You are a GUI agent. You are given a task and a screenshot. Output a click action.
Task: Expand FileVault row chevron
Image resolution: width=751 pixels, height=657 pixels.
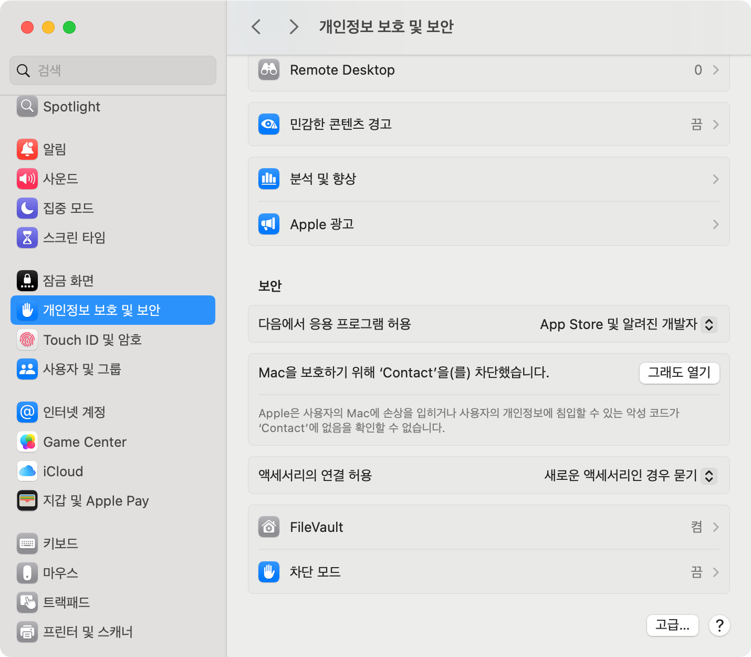(716, 527)
